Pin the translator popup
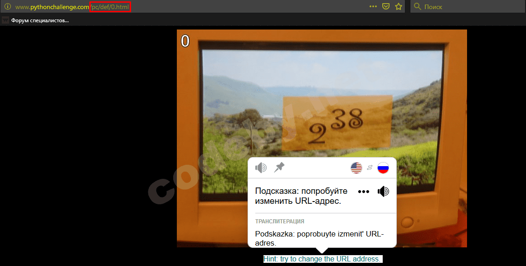526x266 pixels. (x=279, y=167)
